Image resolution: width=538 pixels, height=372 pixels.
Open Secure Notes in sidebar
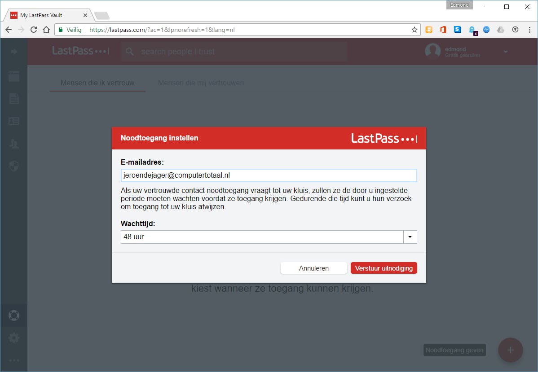coord(14,99)
